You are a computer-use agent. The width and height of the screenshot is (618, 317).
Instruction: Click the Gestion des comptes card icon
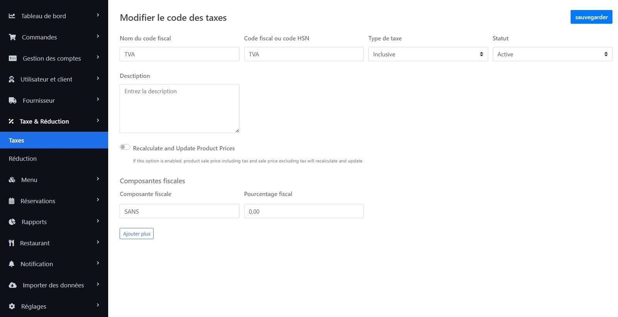click(x=13, y=58)
